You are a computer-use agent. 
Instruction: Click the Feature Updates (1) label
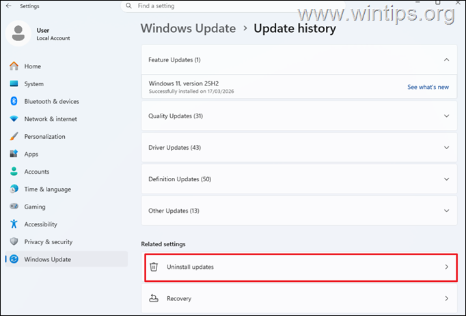pyautogui.click(x=174, y=60)
